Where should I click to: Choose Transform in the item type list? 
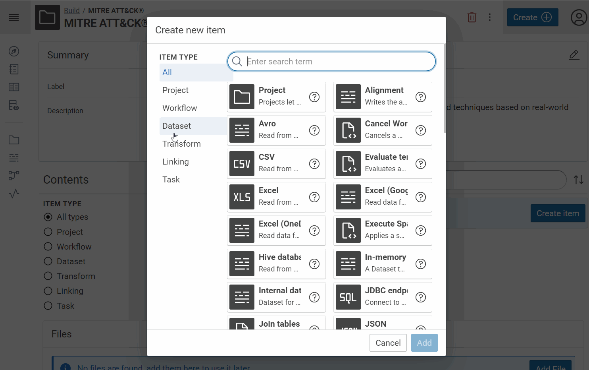(181, 144)
